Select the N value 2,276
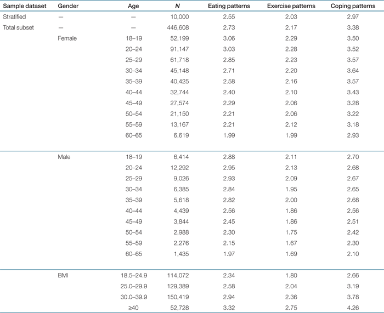The image size is (384, 313). coord(182,243)
